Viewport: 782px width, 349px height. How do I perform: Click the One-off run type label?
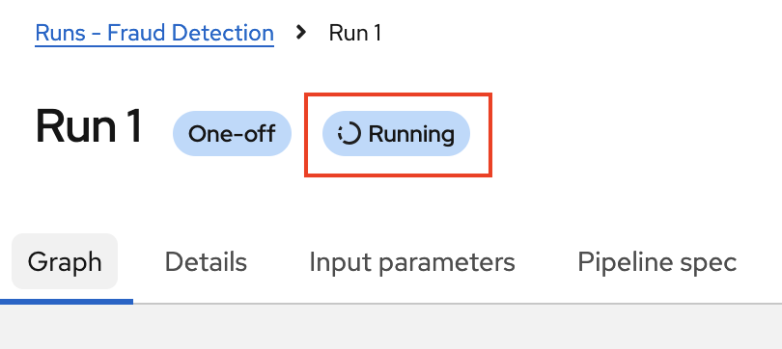(232, 133)
